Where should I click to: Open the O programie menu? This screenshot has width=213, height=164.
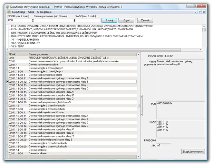pos(44,12)
